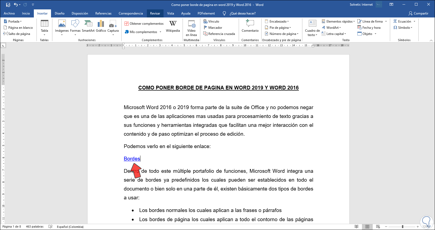Open the Revisar tab
The height and width of the screenshot is (230, 435).
pos(155,13)
